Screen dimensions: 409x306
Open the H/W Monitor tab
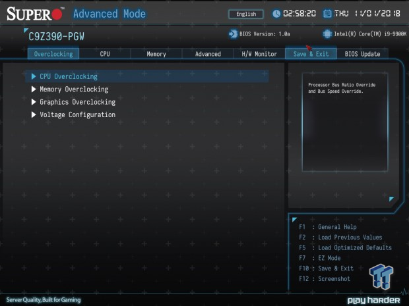pyautogui.click(x=259, y=54)
